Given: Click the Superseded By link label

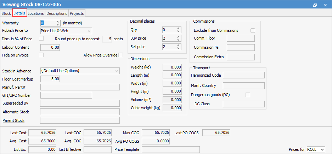Looking at the screenshot, I should pos(15,103).
